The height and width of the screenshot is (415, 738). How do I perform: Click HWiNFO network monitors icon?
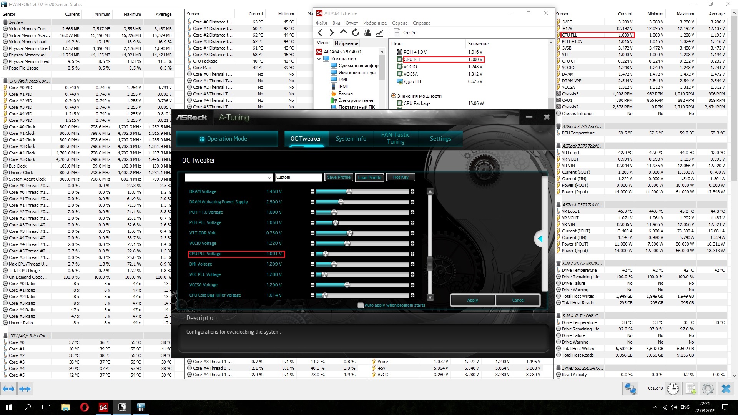coord(630,389)
